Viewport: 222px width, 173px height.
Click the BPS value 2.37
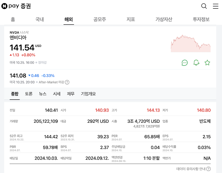(x=104, y=148)
